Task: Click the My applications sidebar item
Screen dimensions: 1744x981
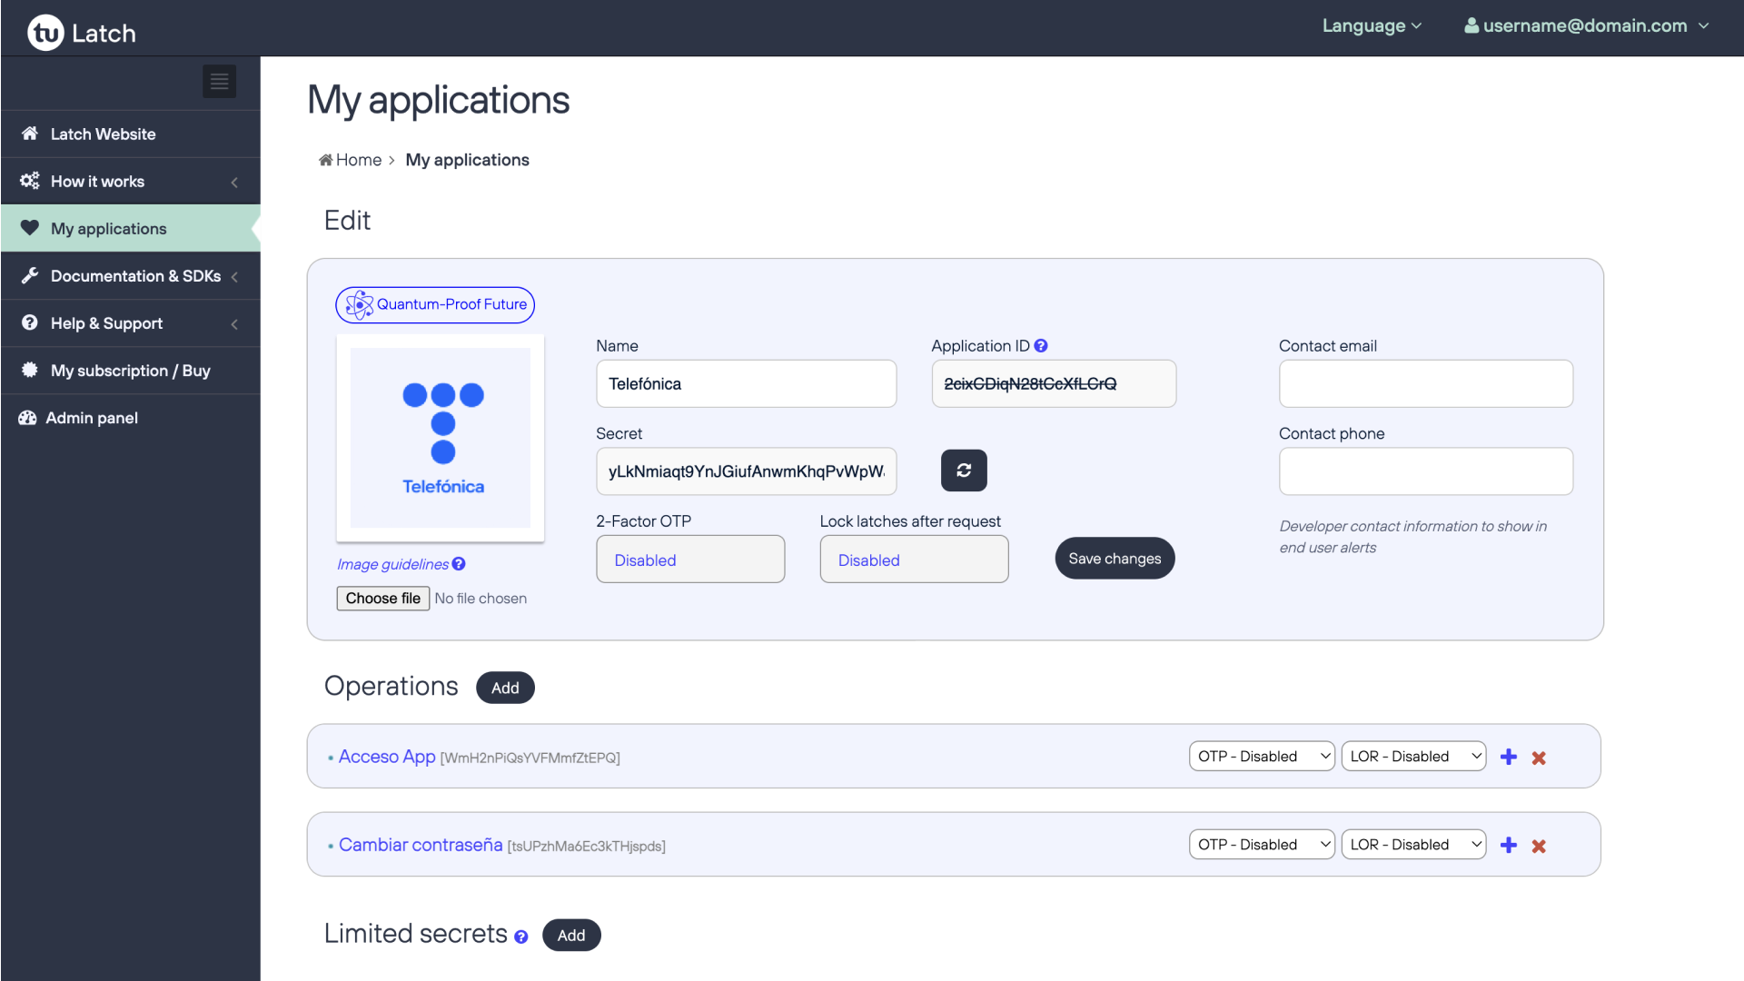Action: pos(108,228)
